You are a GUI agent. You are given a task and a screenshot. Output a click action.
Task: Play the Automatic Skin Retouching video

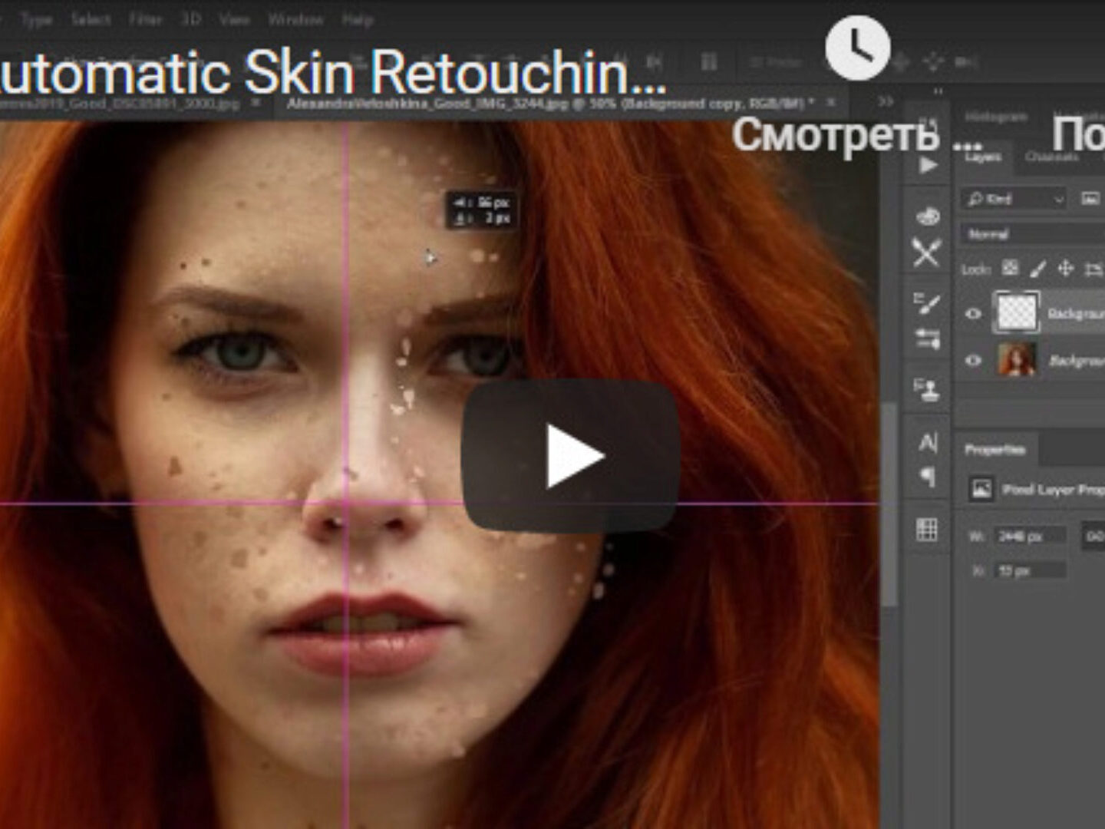[570, 456]
